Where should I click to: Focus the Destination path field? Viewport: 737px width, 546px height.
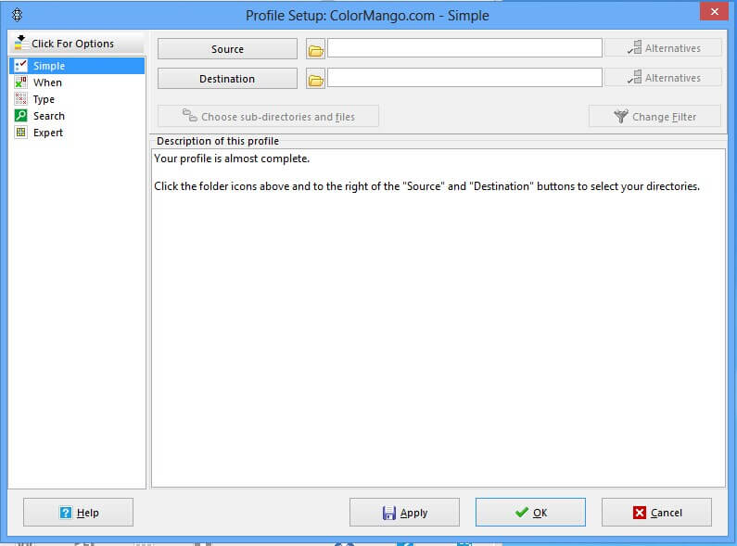(464, 78)
